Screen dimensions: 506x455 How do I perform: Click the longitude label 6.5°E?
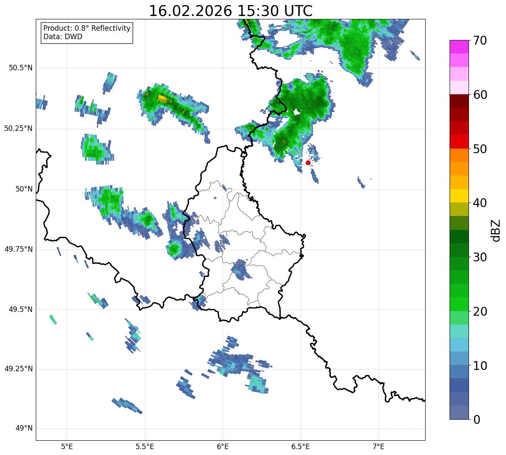301,446
